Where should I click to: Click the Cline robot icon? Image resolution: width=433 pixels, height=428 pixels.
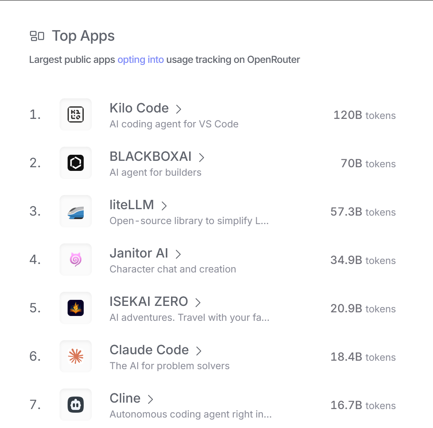(x=76, y=405)
